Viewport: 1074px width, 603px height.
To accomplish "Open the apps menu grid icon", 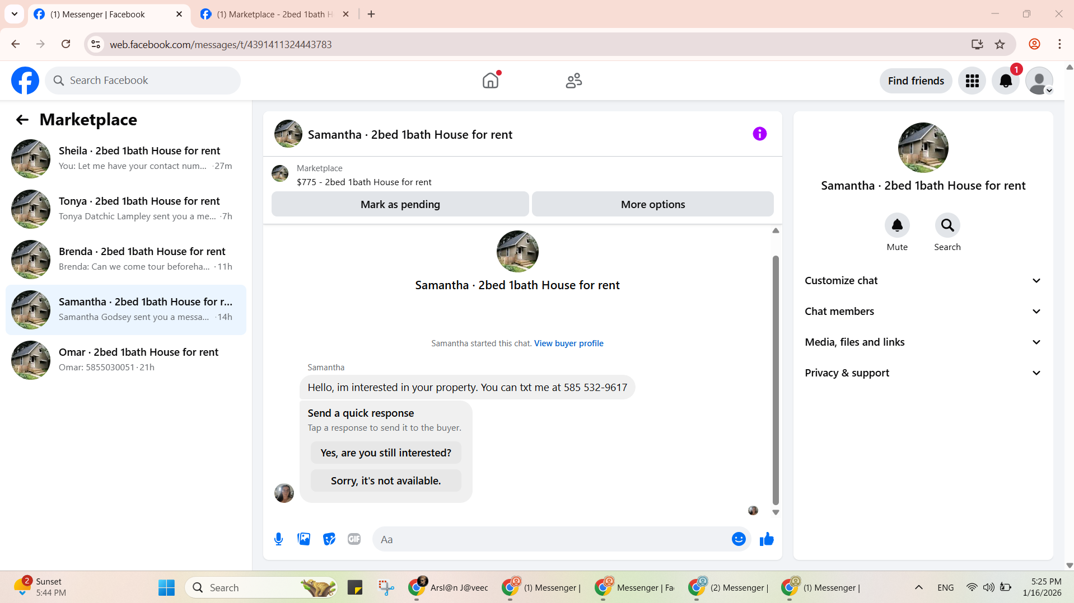I will coord(972,81).
